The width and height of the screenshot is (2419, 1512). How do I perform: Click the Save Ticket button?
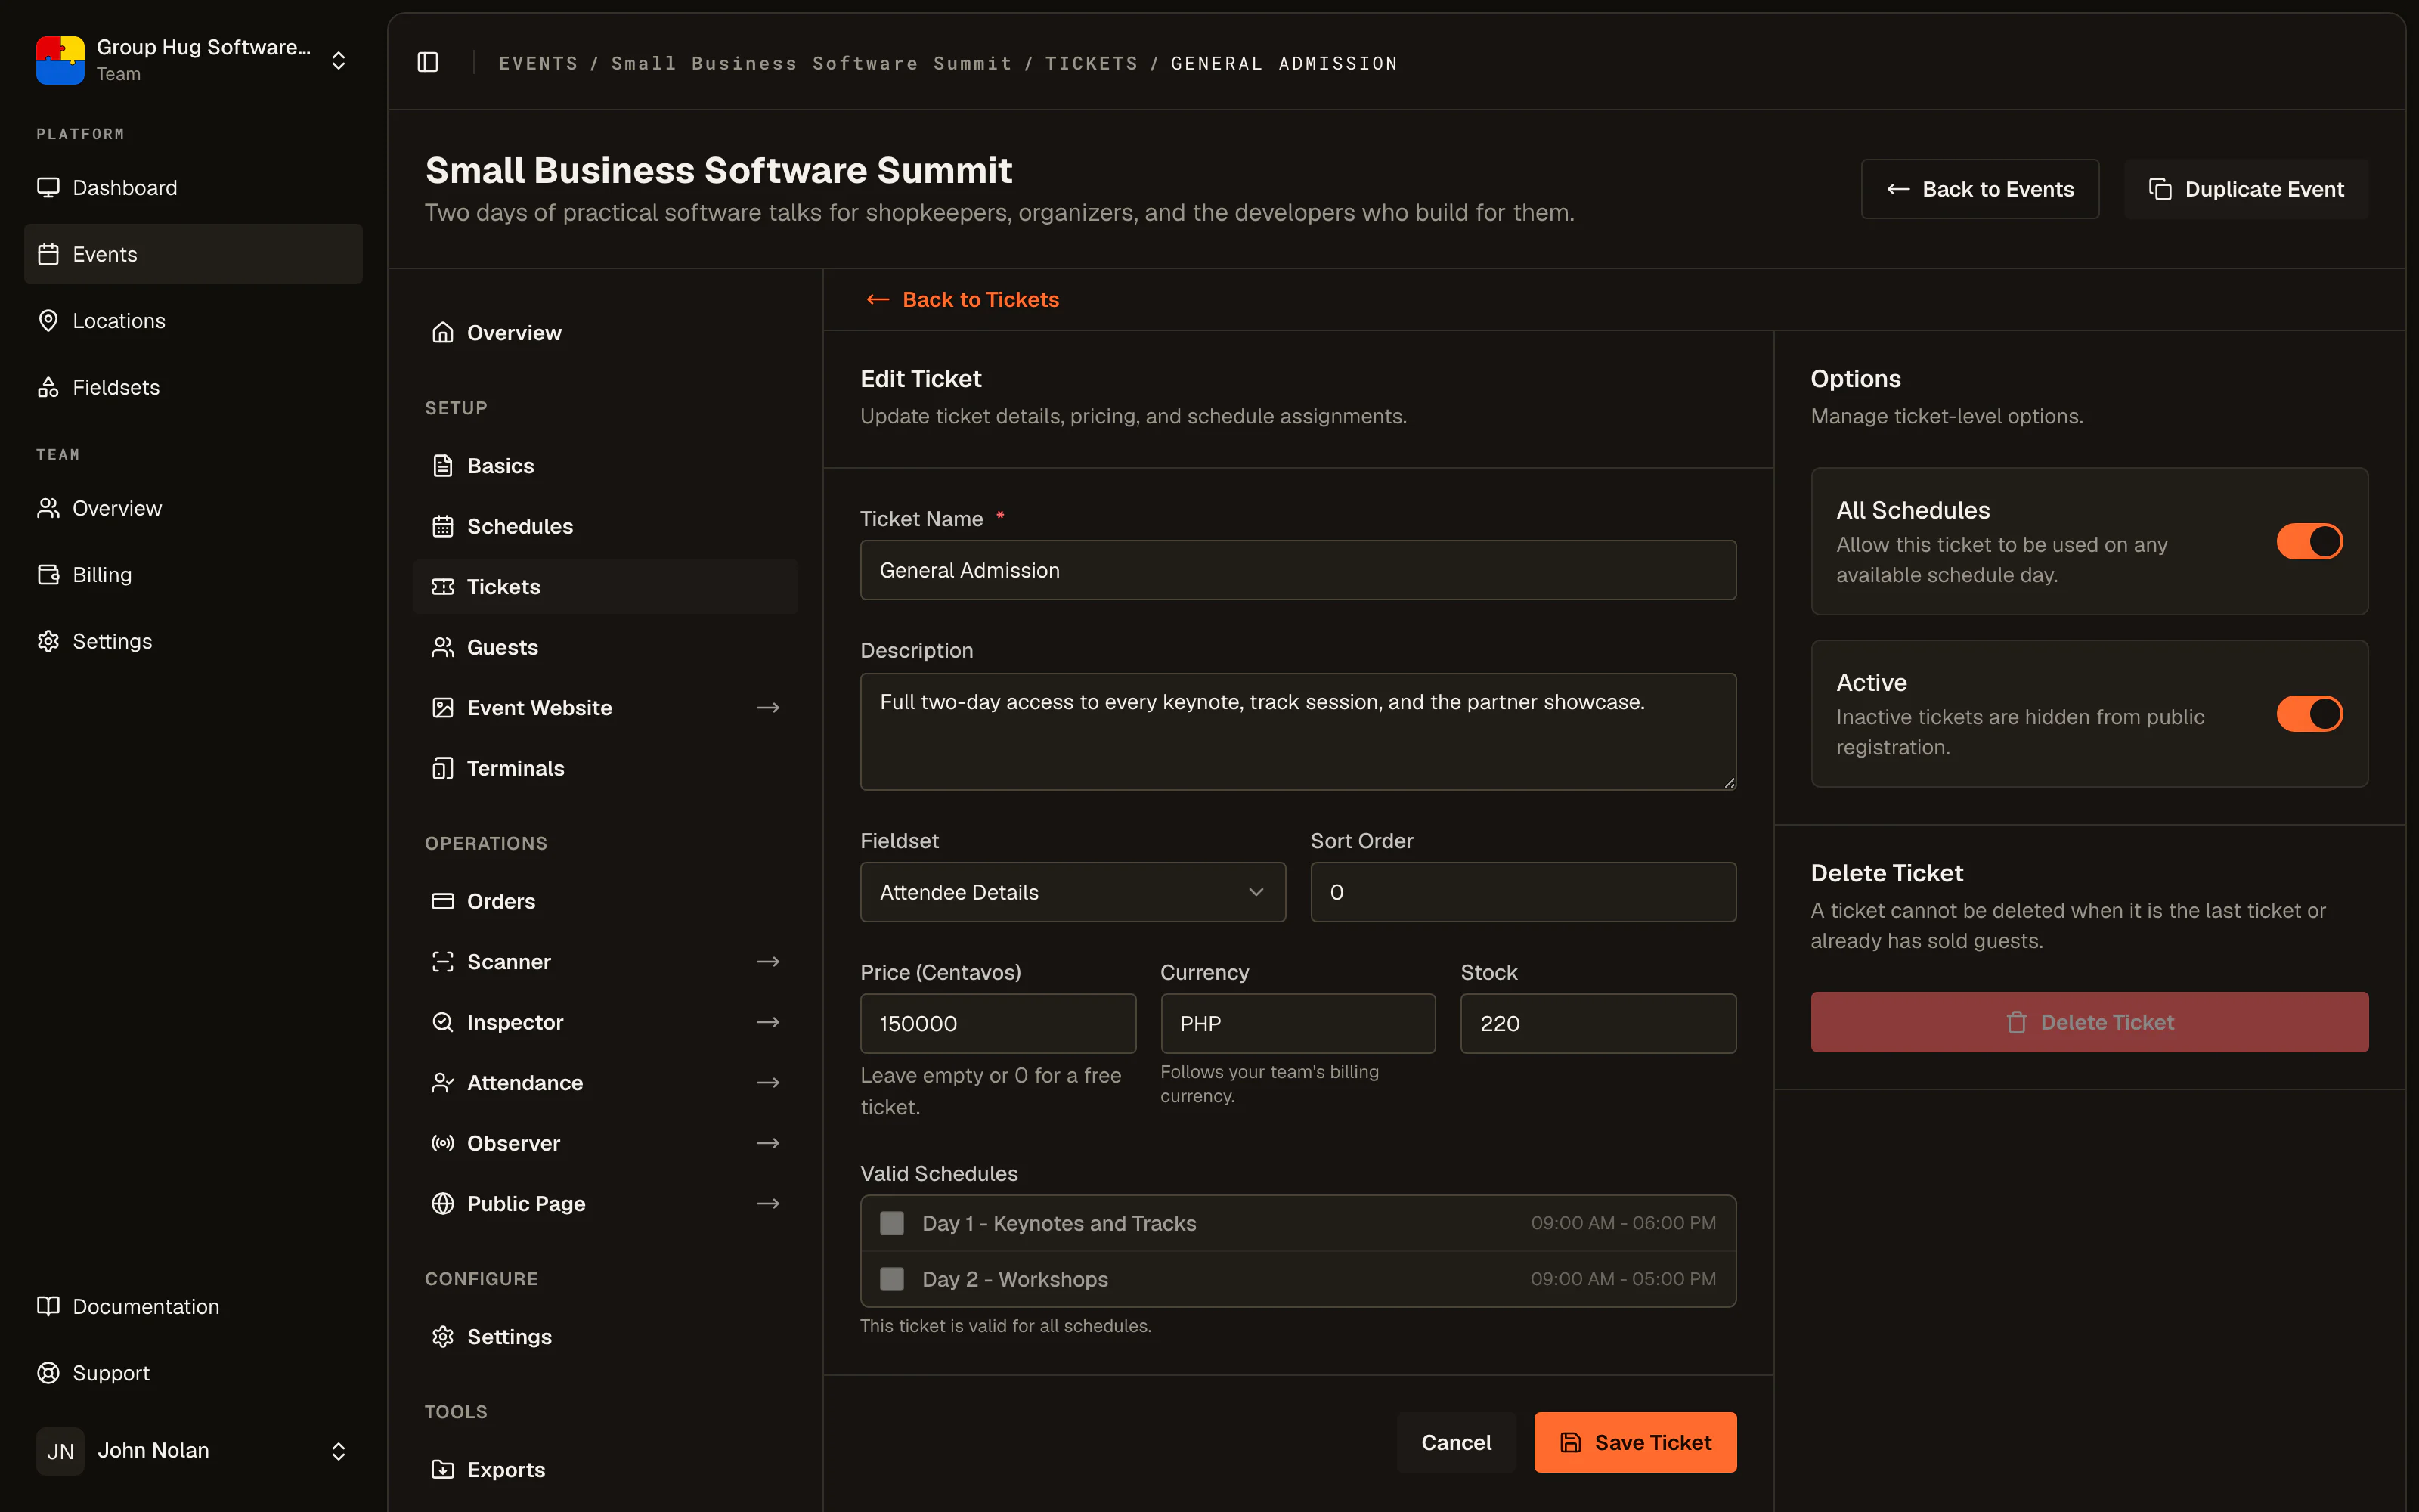[1635, 1442]
